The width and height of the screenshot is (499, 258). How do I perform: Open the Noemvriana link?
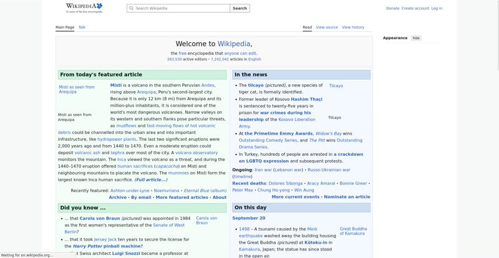tap(167, 191)
